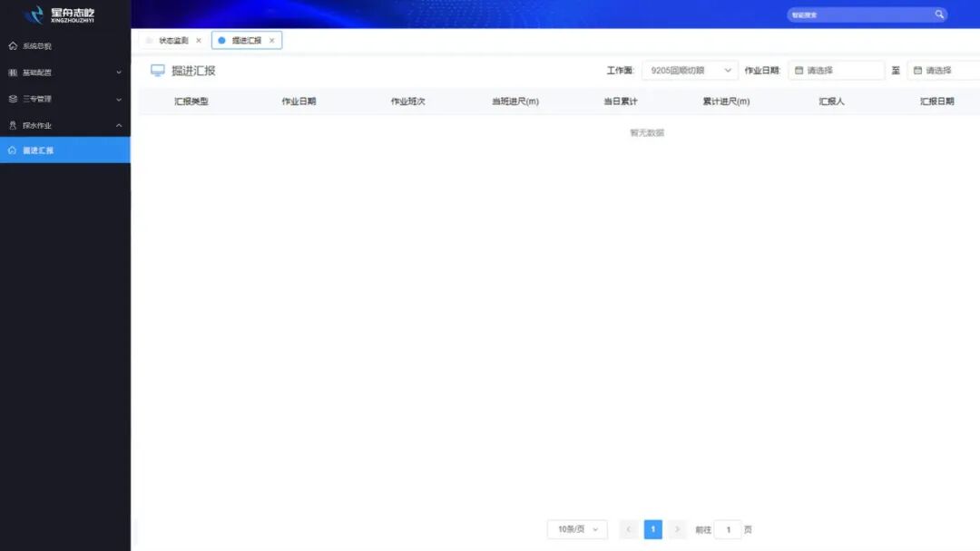Switch to the 状态监测 tab
The width and height of the screenshot is (980, 551).
tap(175, 40)
